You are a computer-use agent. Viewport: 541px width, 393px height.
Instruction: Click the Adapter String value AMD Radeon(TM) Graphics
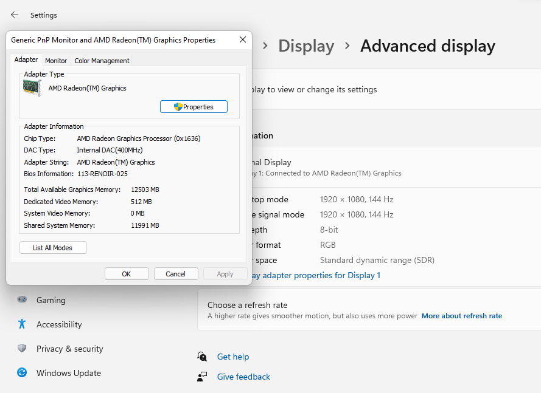tap(116, 162)
